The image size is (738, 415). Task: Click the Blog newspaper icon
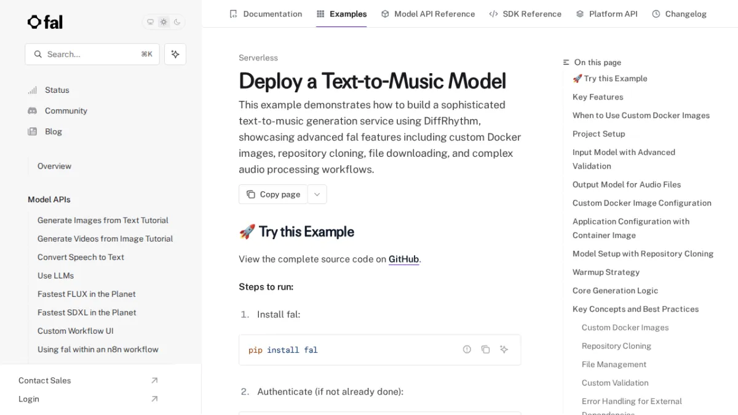[x=33, y=132]
